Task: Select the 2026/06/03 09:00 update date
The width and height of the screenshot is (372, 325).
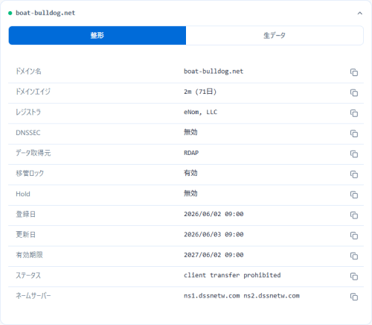Action: (214, 234)
